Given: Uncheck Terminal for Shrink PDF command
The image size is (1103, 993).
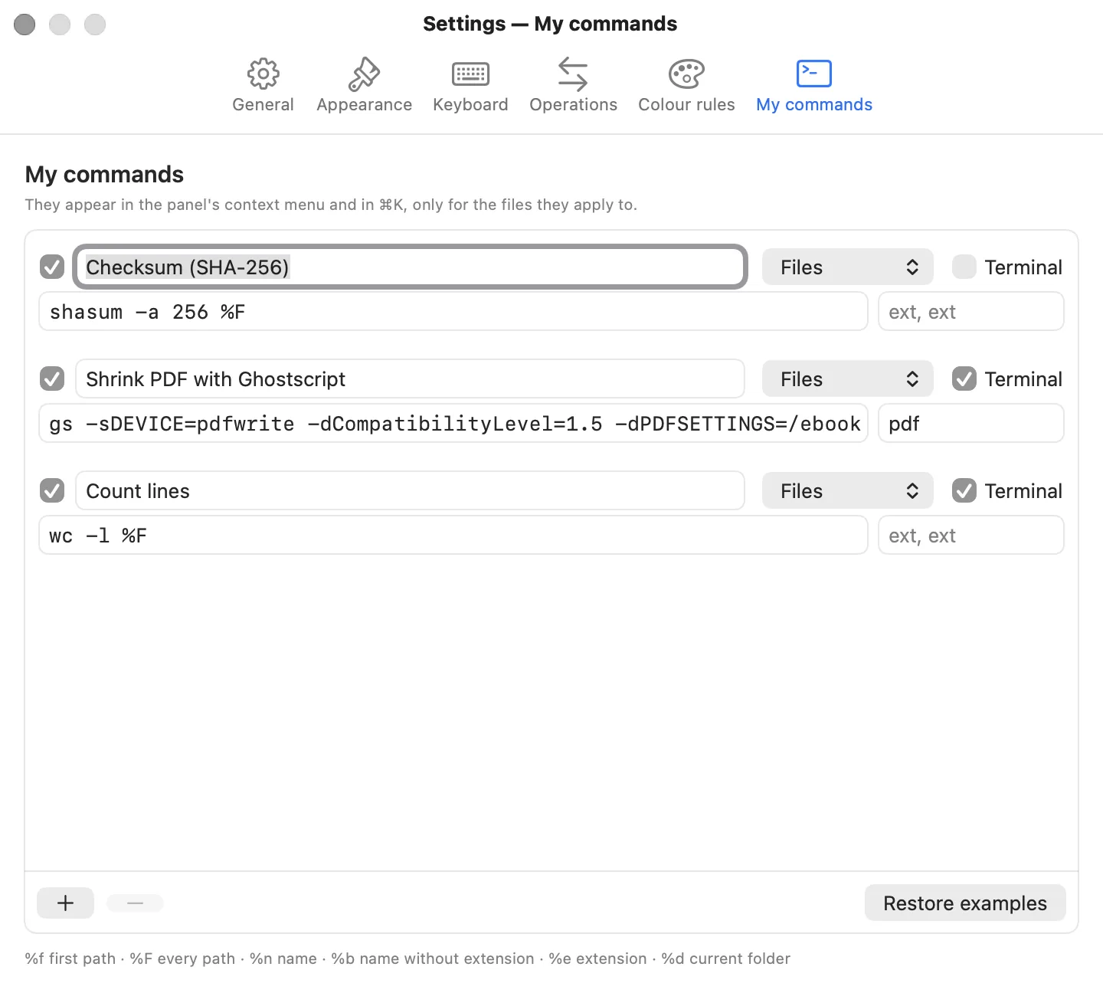Looking at the screenshot, I should pos(964,379).
